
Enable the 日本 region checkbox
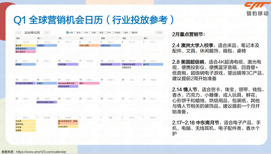[x=105, y=32]
